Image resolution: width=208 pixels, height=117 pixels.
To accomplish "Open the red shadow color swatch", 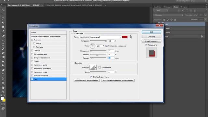I will (125, 37).
